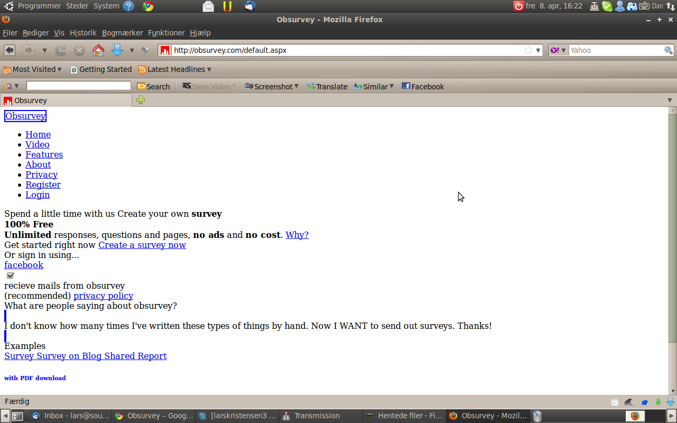Click the page's vertical scrollbar
The image size is (677, 423).
click(672, 227)
